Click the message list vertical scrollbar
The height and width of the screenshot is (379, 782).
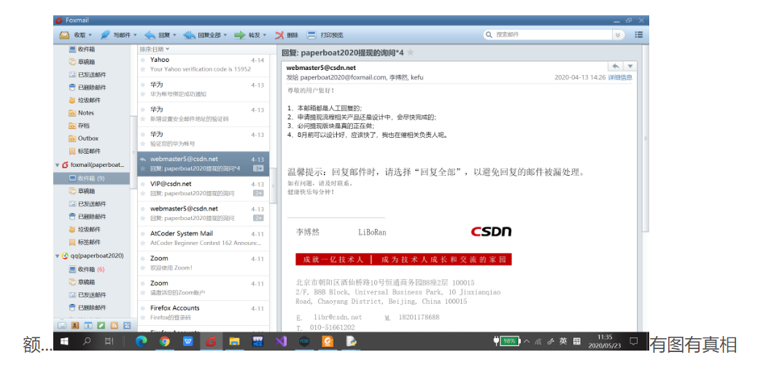tap(273, 185)
